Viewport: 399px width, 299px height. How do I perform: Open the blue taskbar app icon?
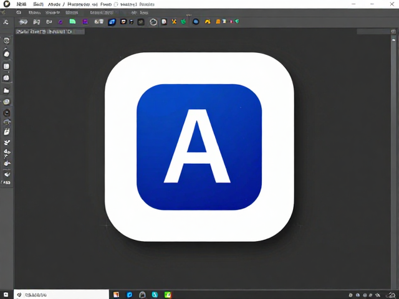pyautogui.click(x=130, y=295)
